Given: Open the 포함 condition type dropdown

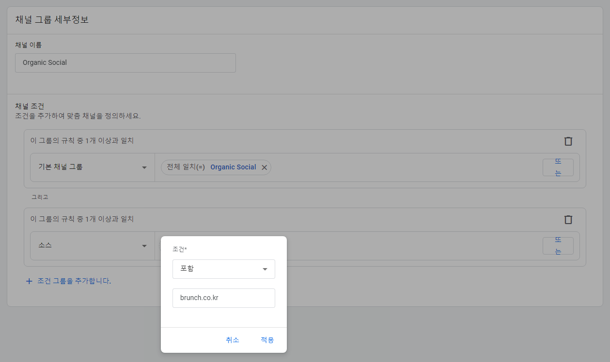Looking at the screenshot, I should point(224,269).
